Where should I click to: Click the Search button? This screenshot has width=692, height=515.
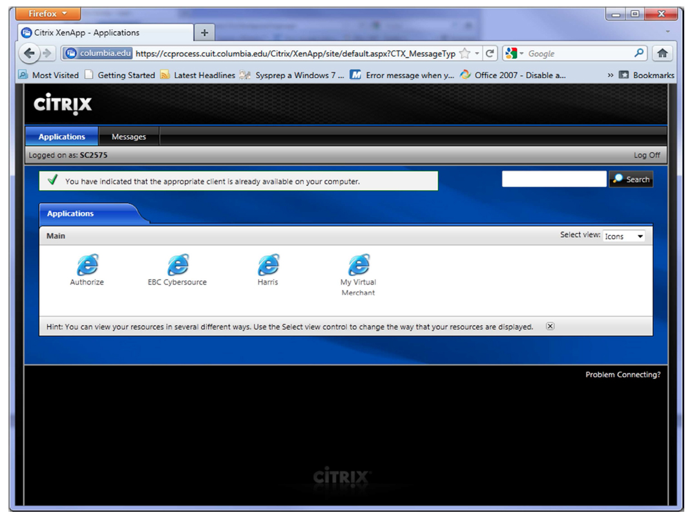click(x=631, y=179)
